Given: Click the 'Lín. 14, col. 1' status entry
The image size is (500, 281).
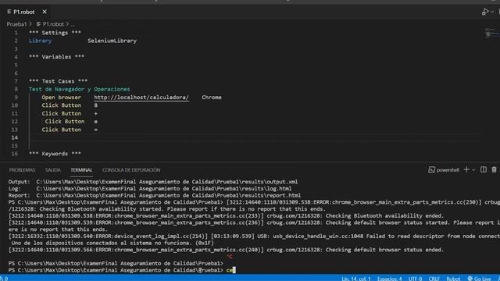Looking at the screenshot, I should point(356,279).
